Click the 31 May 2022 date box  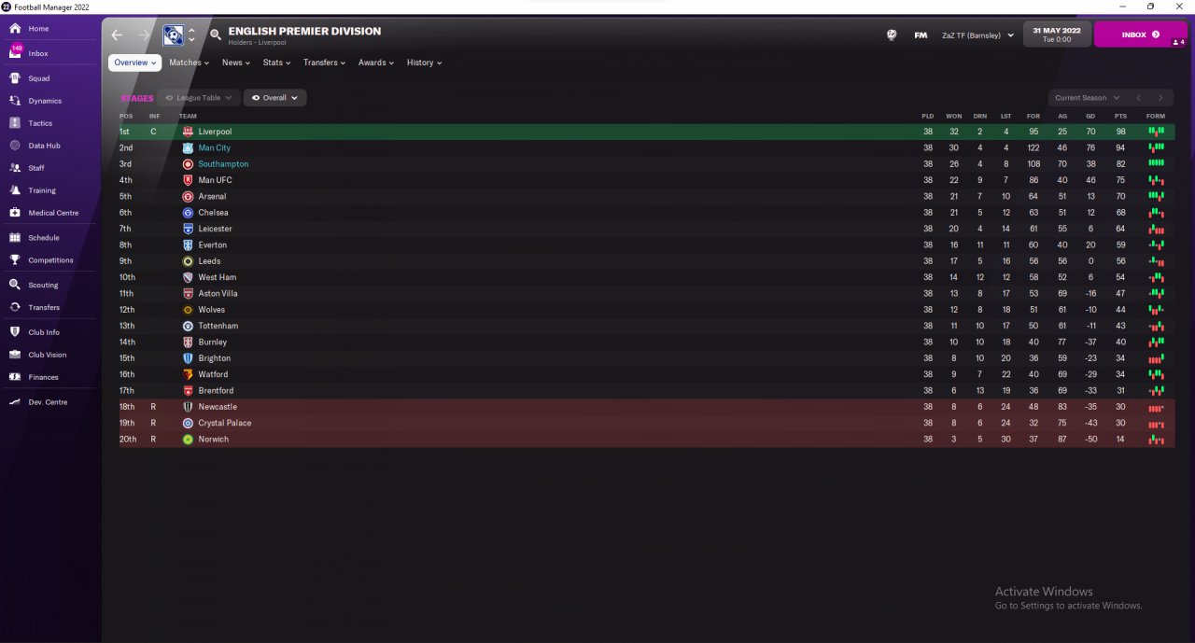pos(1057,35)
